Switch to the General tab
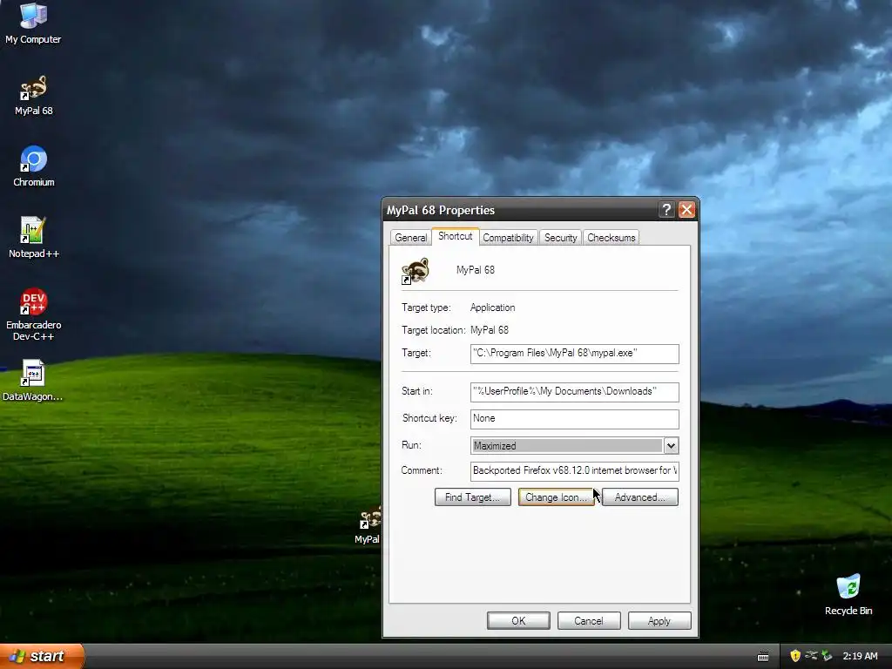Image resolution: width=892 pixels, height=669 pixels. [411, 238]
